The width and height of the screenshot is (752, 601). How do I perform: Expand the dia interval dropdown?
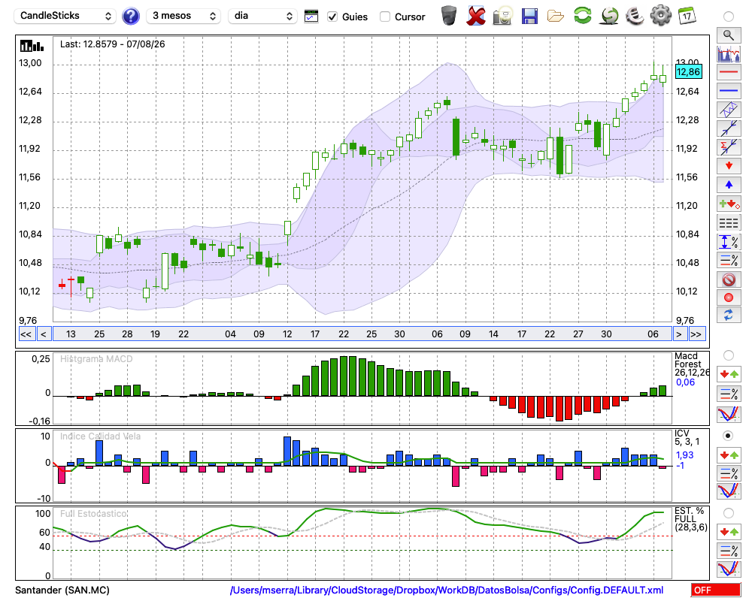tap(262, 16)
